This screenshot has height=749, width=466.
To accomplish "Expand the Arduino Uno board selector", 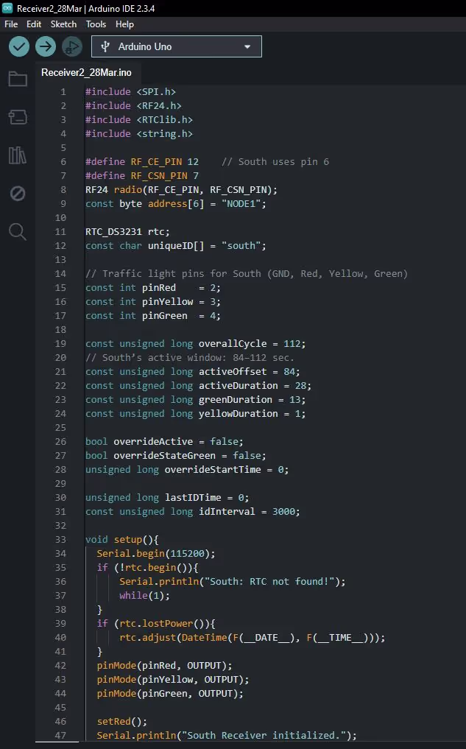I will pyautogui.click(x=177, y=46).
